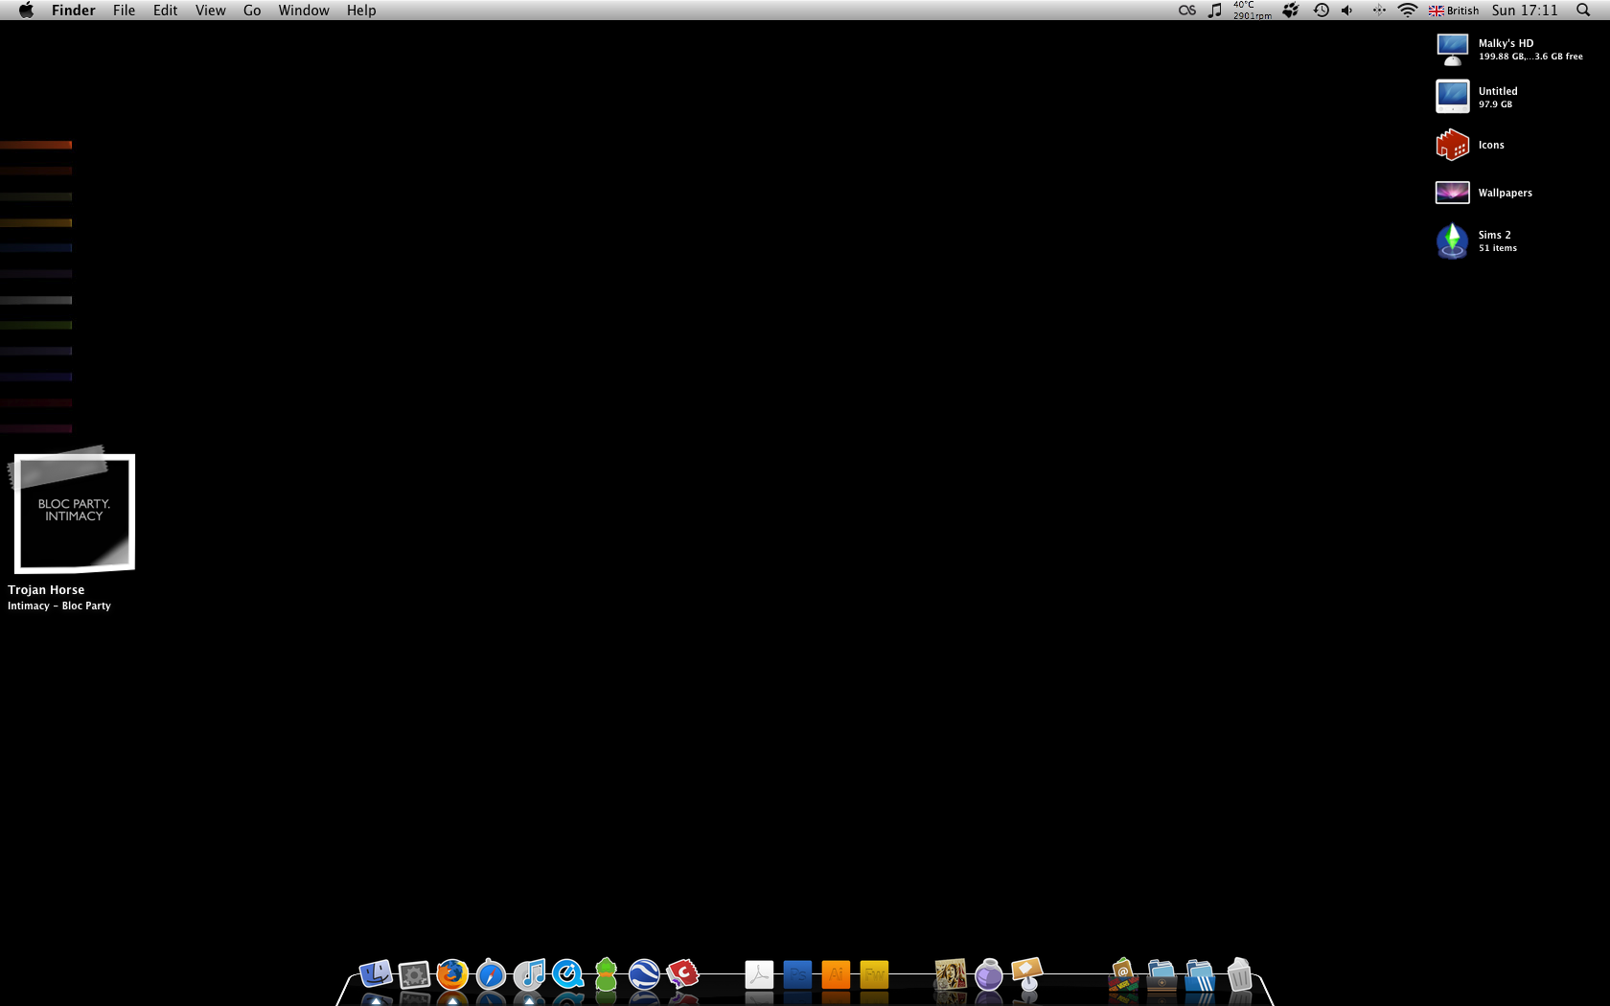Open the Trash
The width and height of the screenshot is (1610, 1006).
pyautogui.click(x=1240, y=975)
